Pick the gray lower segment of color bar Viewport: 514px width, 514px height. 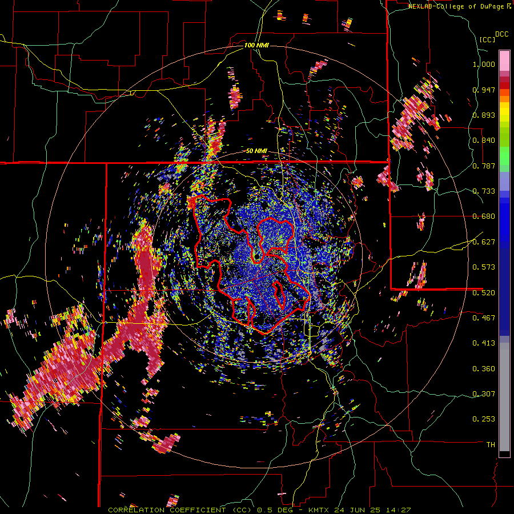[504, 397]
